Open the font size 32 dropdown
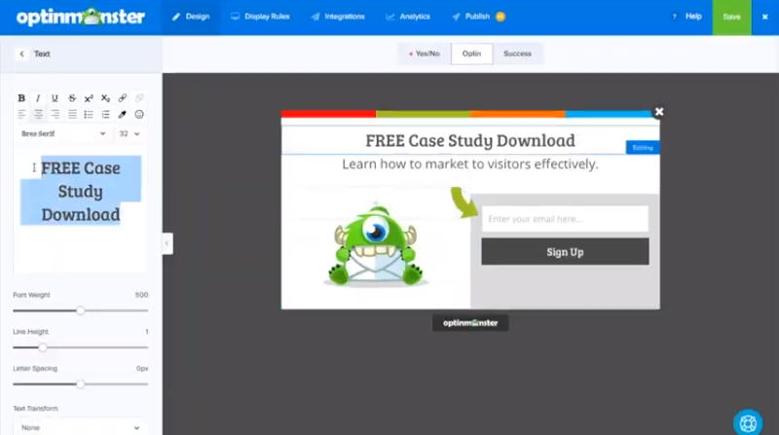The height and width of the screenshot is (435, 779). pyautogui.click(x=130, y=133)
